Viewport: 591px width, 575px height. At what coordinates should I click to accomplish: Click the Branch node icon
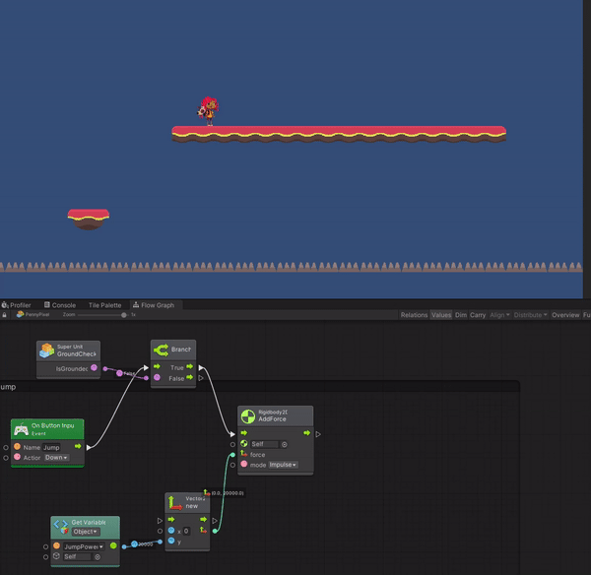click(x=161, y=350)
